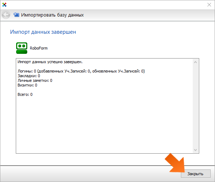Click the scrollbar down arrow in results box
The width and height of the screenshot is (215, 182).
pos(195,150)
